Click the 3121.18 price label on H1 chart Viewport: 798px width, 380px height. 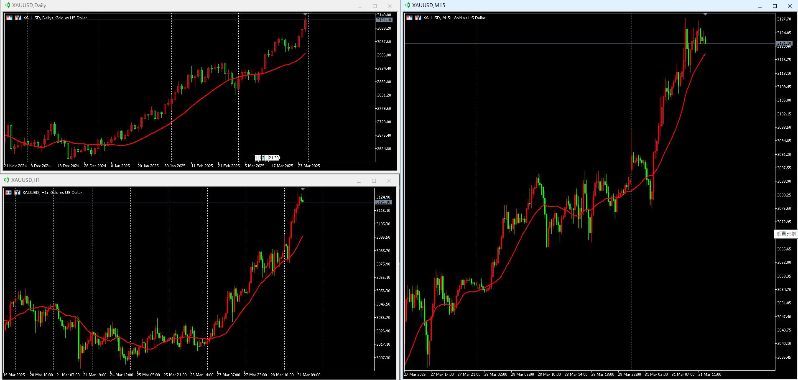[383, 202]
